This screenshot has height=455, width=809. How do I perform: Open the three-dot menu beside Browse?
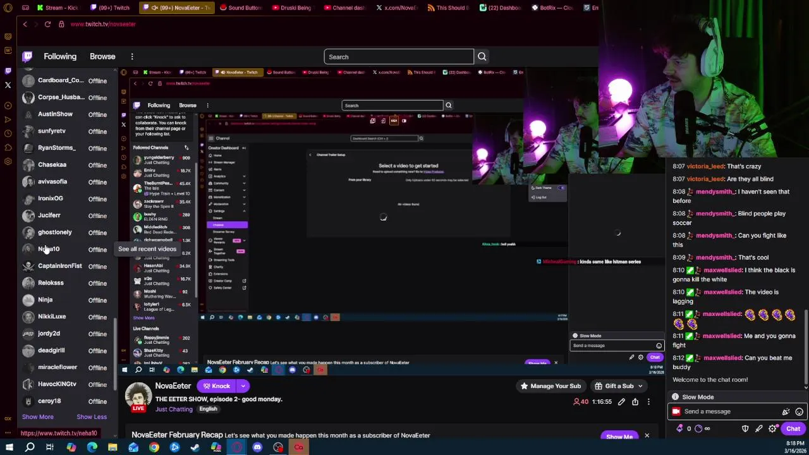pyautogui.click(x=132, y=57)
